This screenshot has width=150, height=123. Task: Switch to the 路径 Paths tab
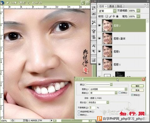(120, 6)
